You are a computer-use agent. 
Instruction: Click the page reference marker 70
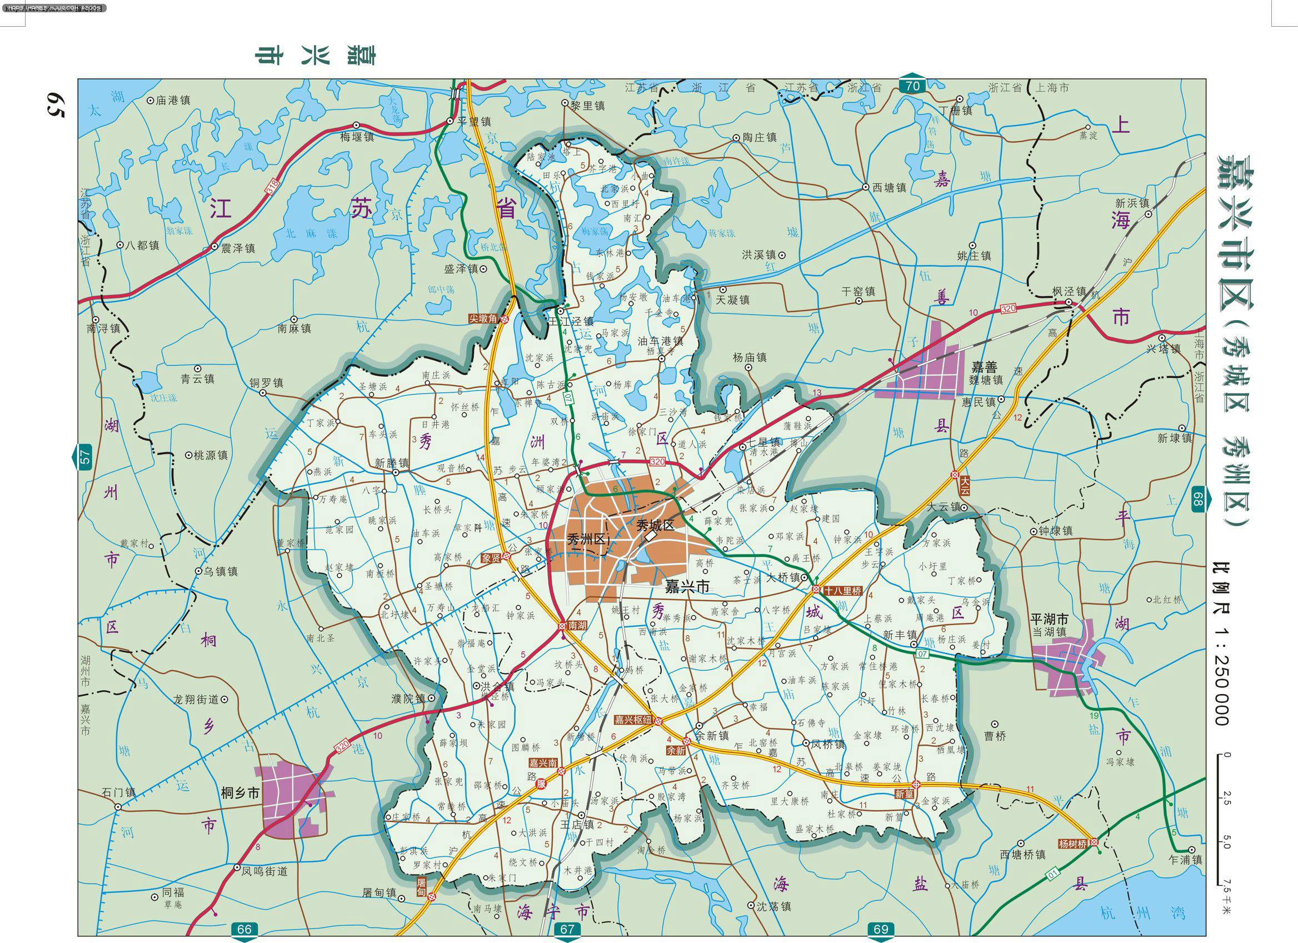tap(912, 86)
